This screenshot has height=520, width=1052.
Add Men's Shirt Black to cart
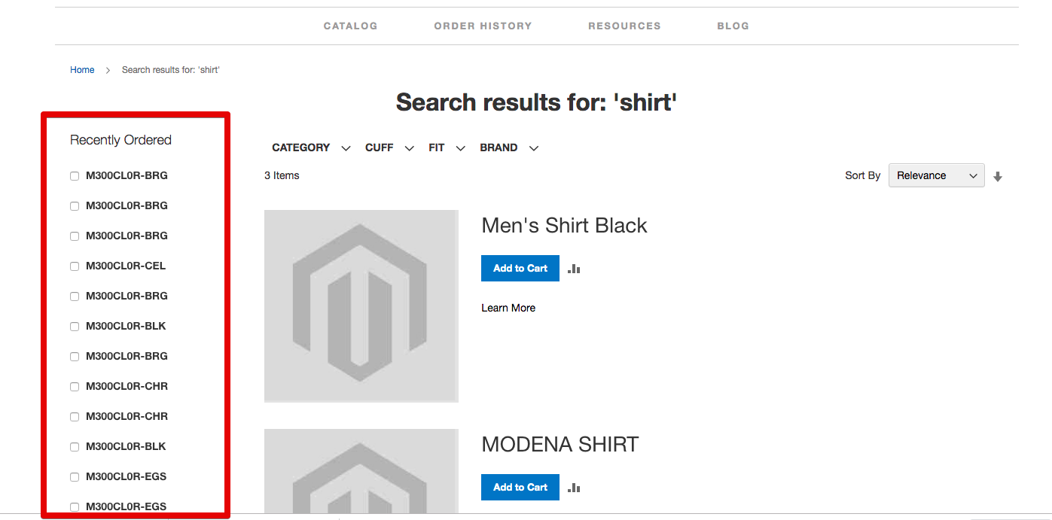tap(520, 269)
